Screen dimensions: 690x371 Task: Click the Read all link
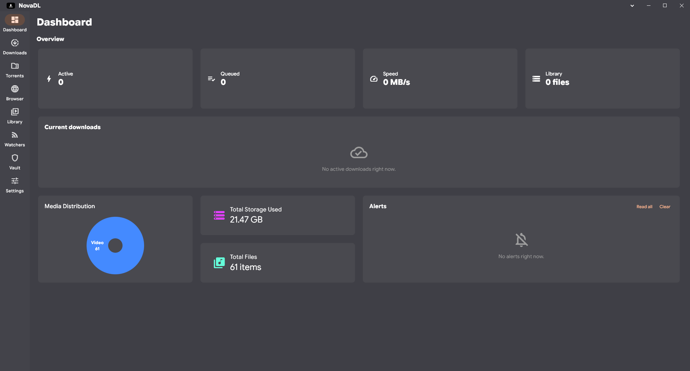point(644,207)
